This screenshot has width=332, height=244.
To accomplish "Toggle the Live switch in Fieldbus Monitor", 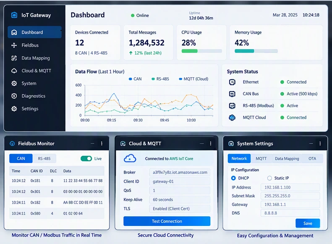I will pos(86,158).
